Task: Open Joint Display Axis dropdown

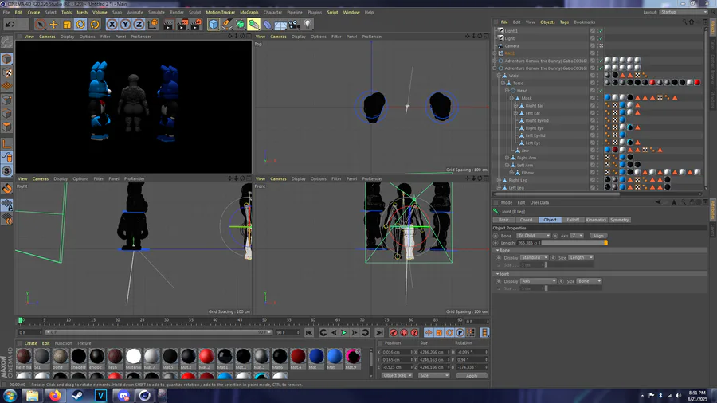Action: coord(539,281)
